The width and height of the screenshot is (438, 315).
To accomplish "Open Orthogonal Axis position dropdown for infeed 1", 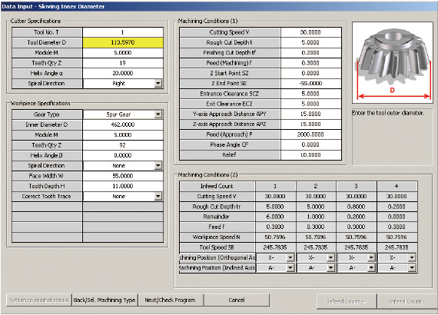I will click(x=290, y=257).
